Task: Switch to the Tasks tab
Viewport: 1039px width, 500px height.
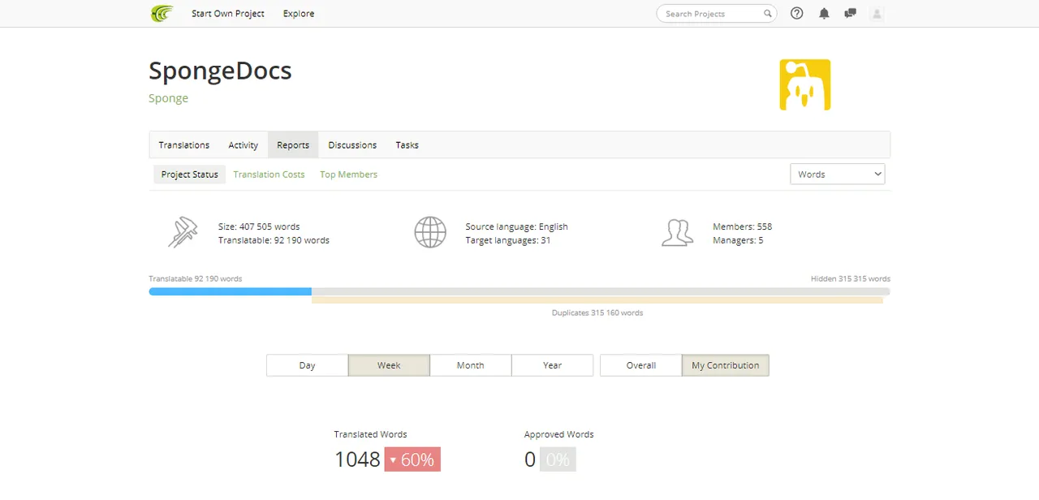Action: [x=407, y=144]
